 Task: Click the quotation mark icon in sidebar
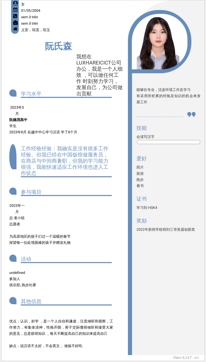tap(191, 114)
